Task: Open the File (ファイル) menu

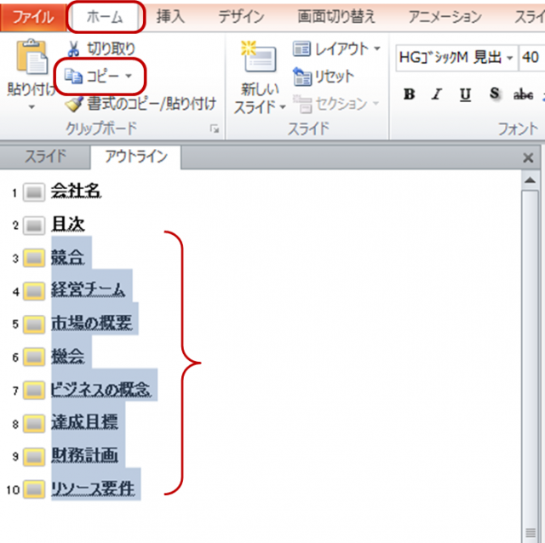Action: [32, 16]
